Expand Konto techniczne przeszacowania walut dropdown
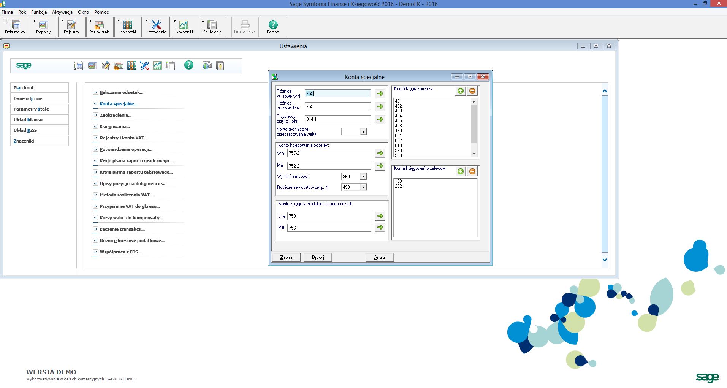Viewport: 727px width, 388px height. [363, 132]
